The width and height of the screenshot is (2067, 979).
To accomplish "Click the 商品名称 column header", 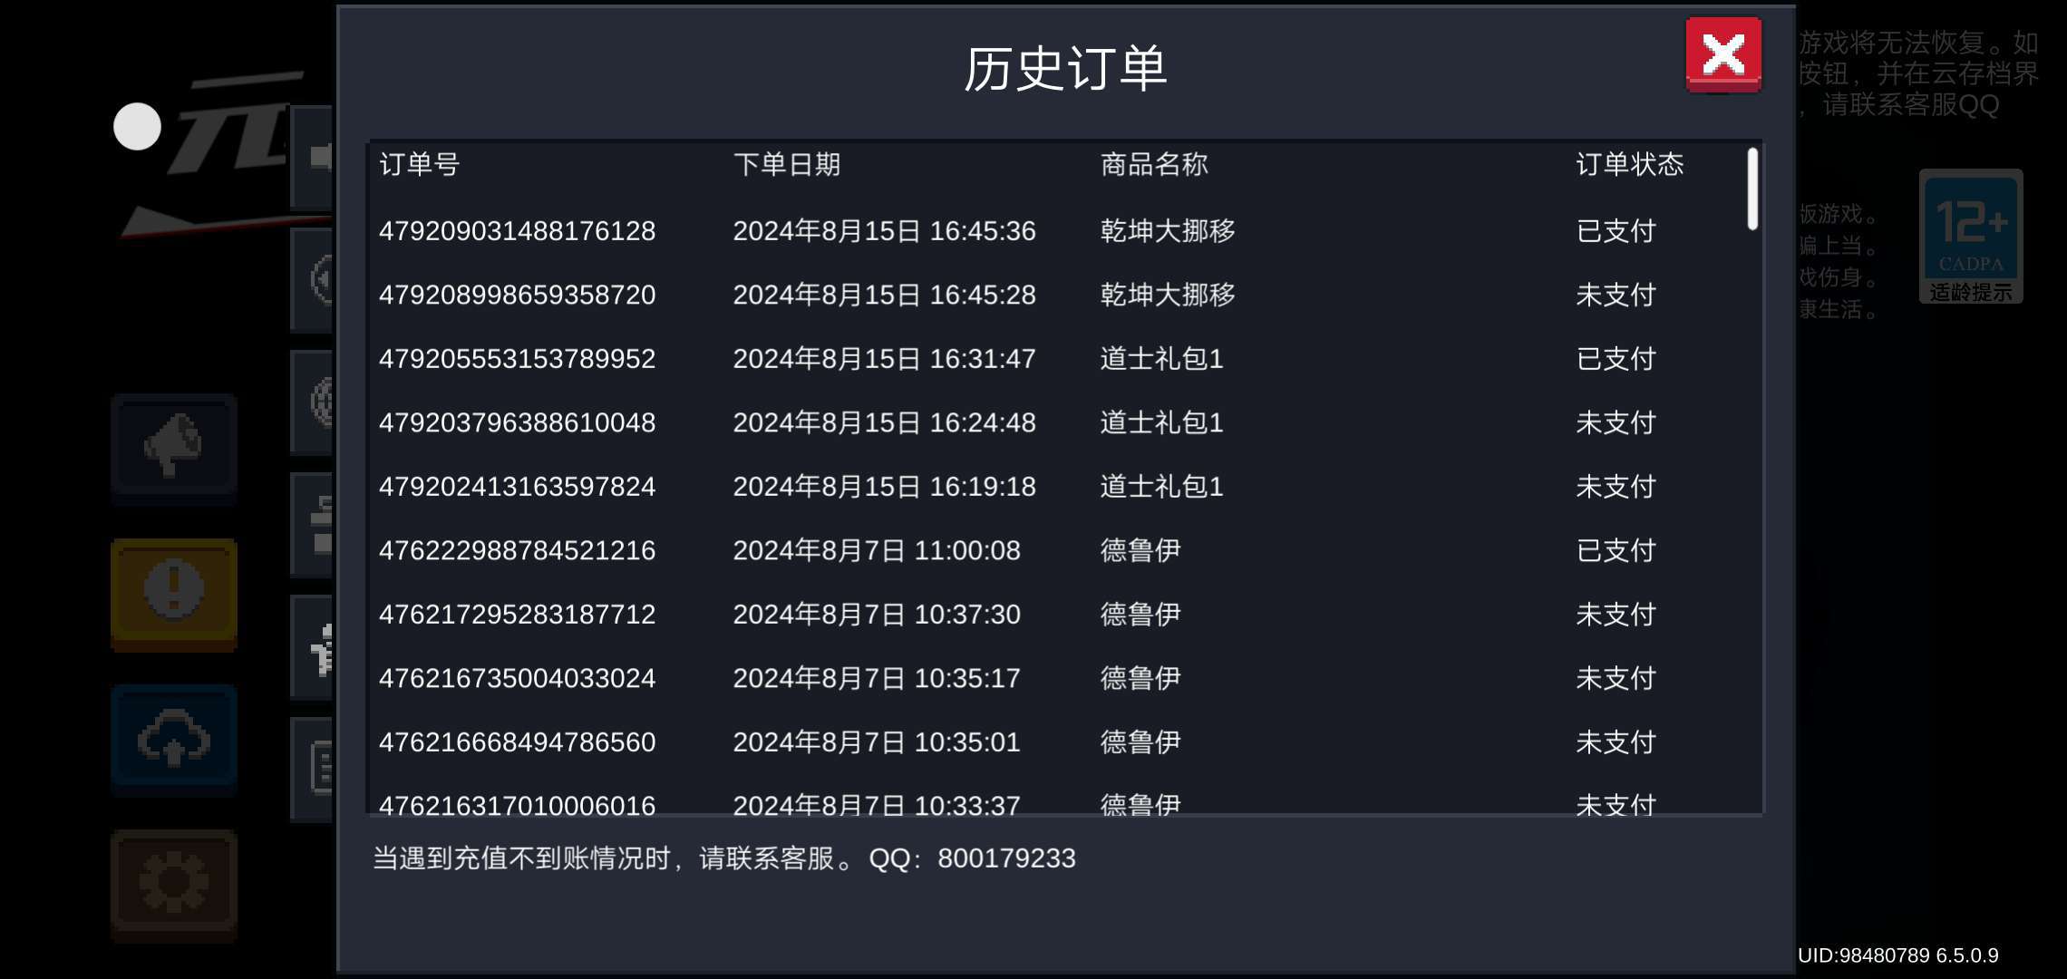I will pos(1153,164).
